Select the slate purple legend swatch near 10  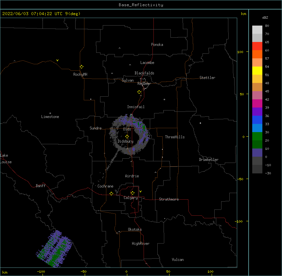(x=257, y=153)
